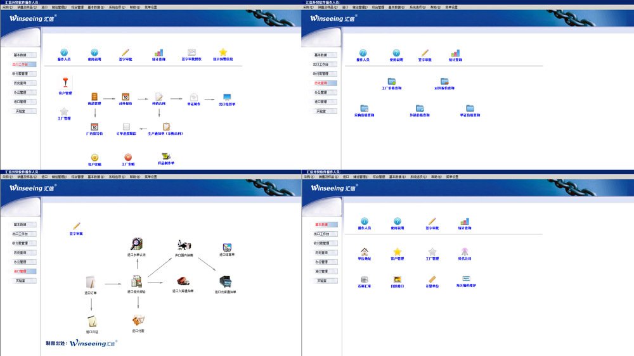Click the Winseeing logo beside 制图出处

93,343
